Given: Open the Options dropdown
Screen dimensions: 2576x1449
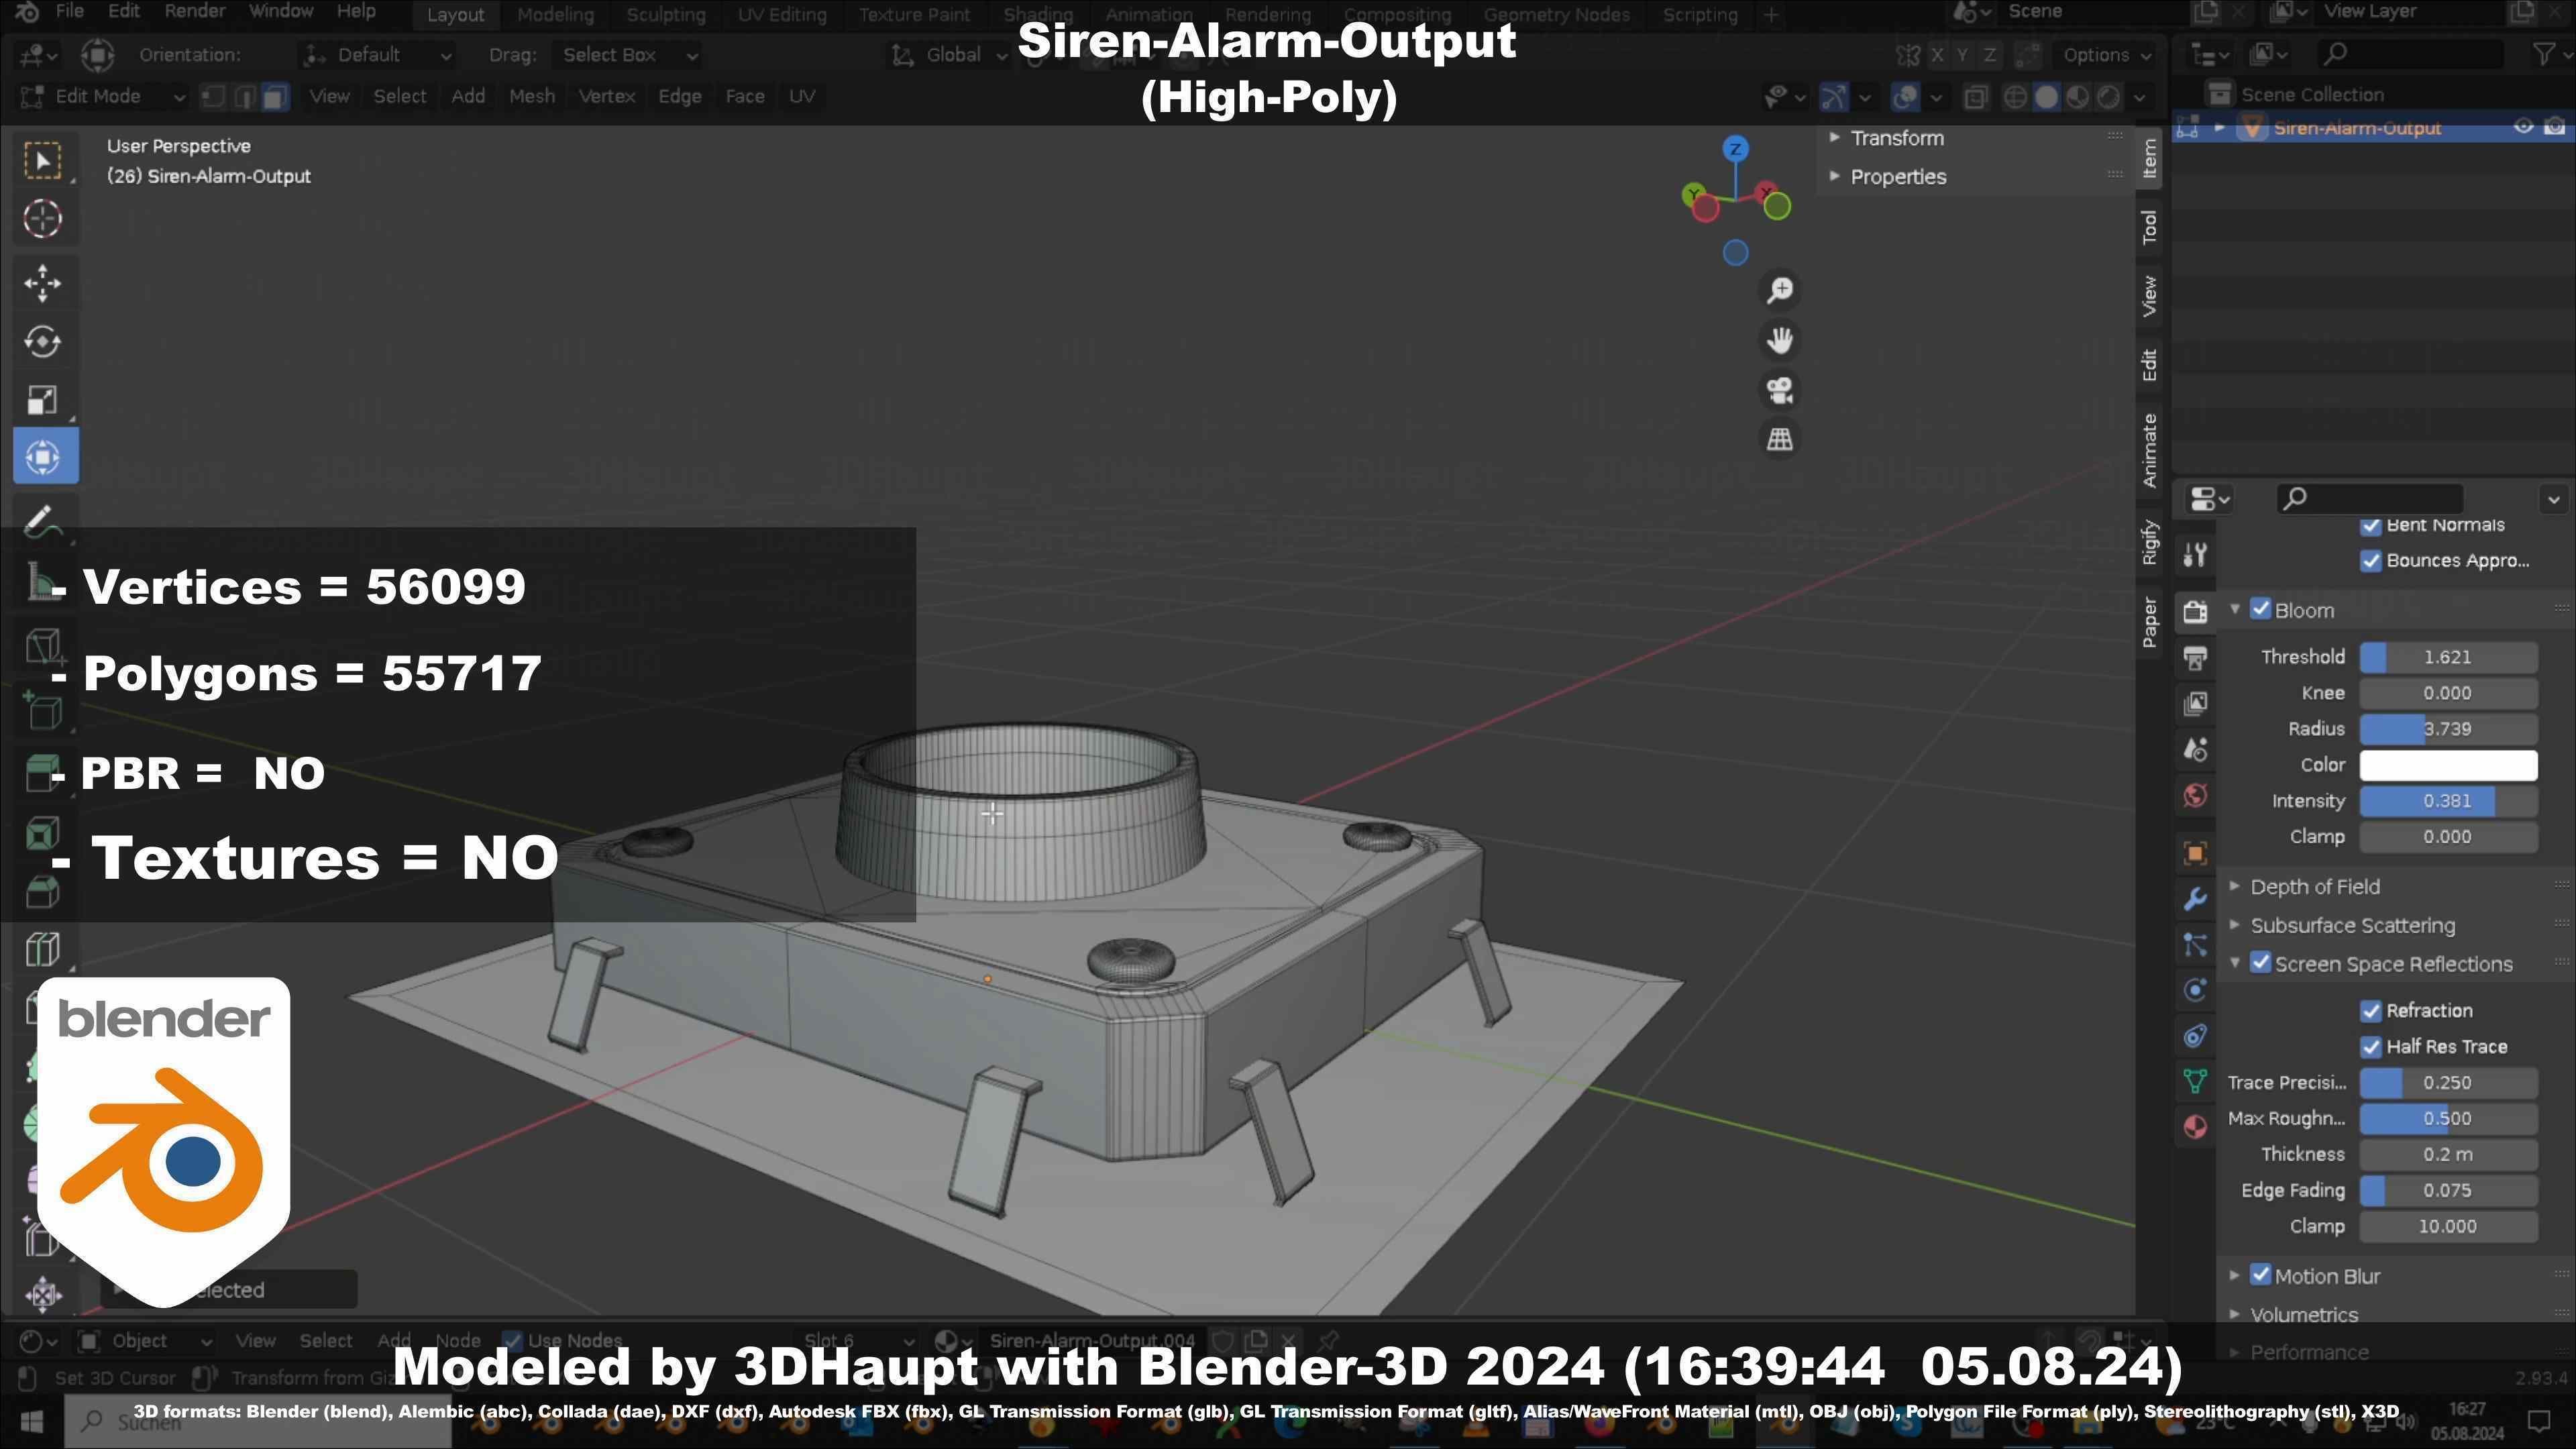Looking at the screenshot, I should [2107, 55].
